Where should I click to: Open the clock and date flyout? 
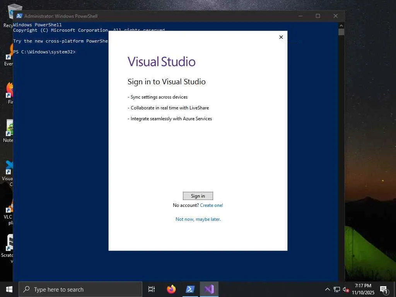363,289
